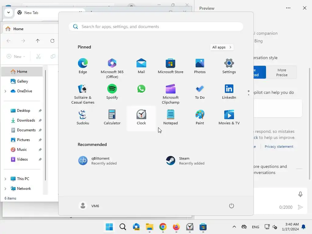Viewport: 312px width, 234px height.
Task: Open Privacy statement link in Copilot
Action: point(279,147)
